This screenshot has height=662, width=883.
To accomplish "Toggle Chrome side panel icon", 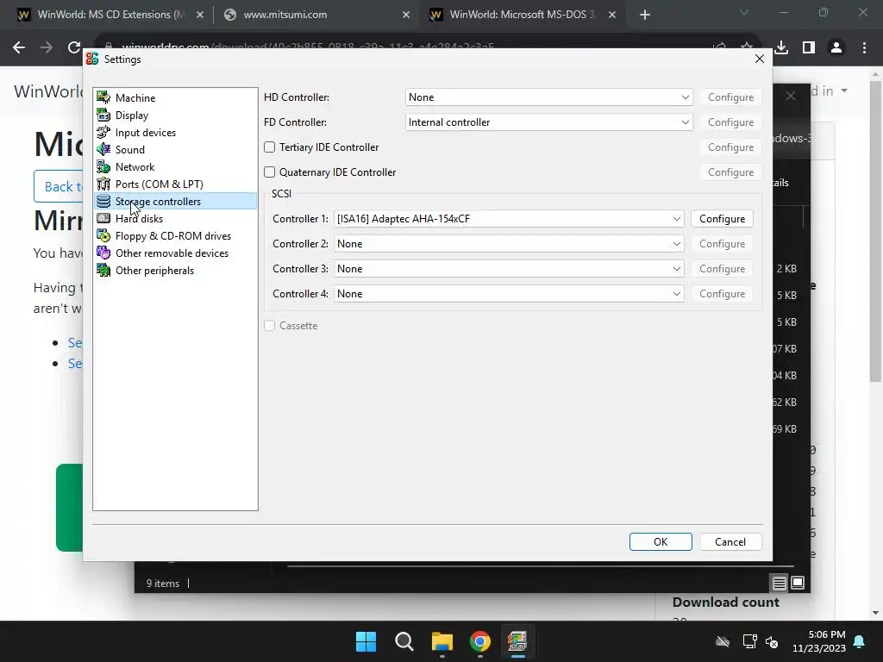I will (x=809, y=47).
